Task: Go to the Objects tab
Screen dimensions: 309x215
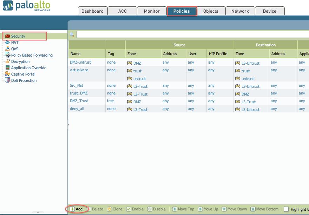Action: click(211, 11)
